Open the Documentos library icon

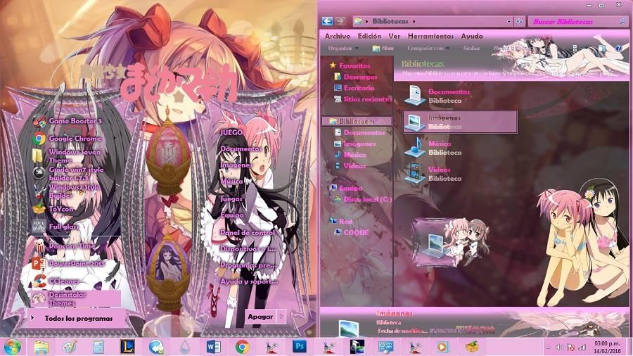pos(414,96)
